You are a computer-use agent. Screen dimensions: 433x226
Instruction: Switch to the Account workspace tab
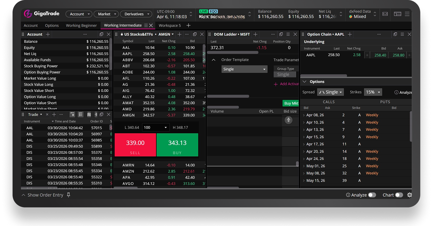coord(31,25)
